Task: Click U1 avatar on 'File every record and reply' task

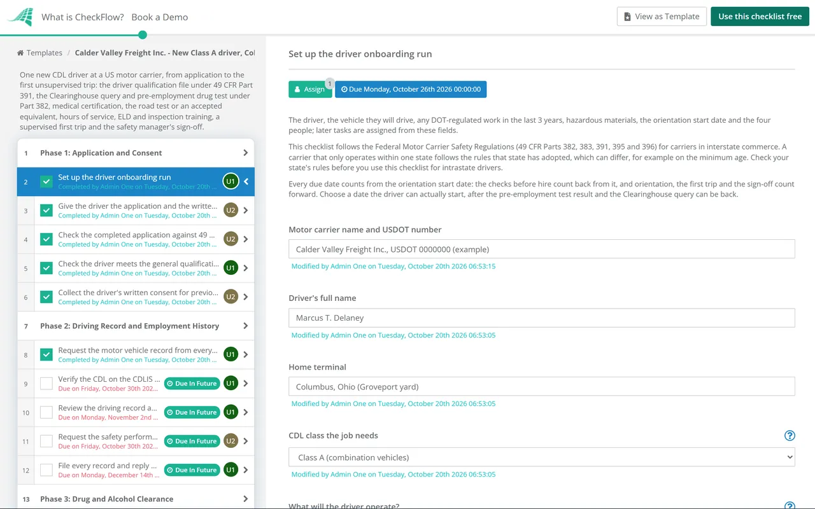Action: (230, 470)
